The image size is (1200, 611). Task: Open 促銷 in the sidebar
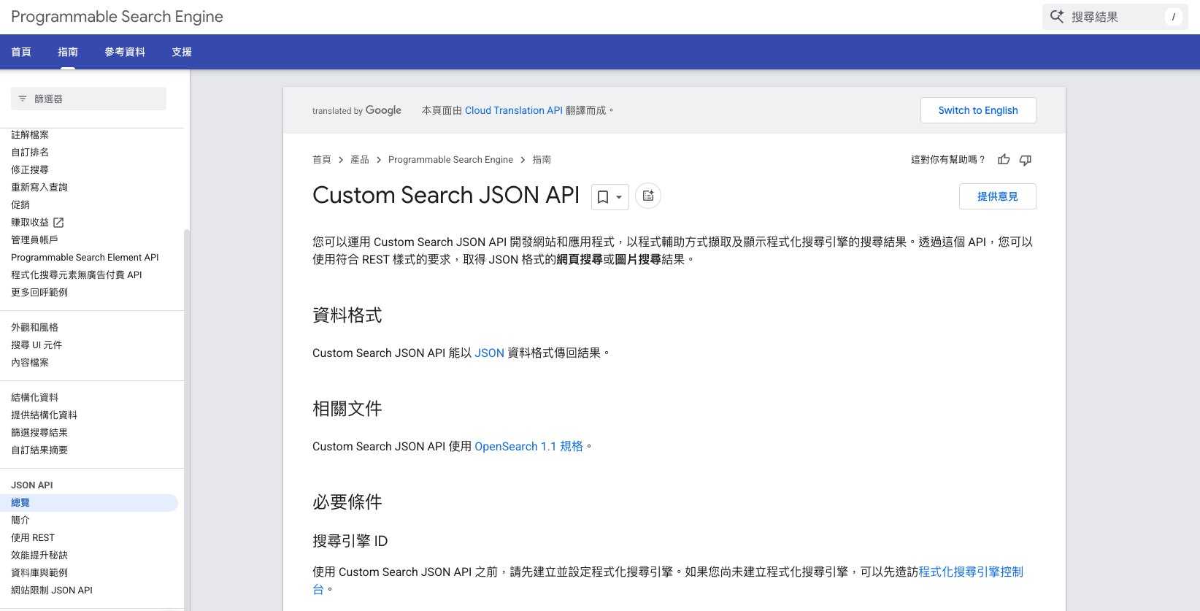click(20, 205)
